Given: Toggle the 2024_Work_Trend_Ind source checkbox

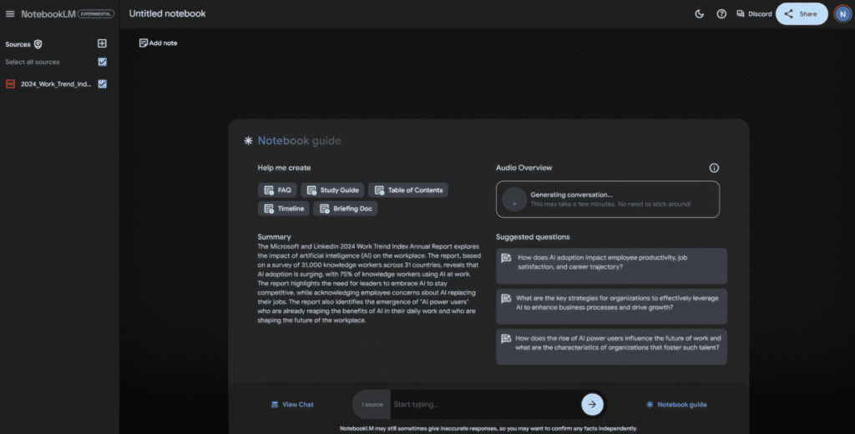Looking at the screenshot, I should point(102,83).
